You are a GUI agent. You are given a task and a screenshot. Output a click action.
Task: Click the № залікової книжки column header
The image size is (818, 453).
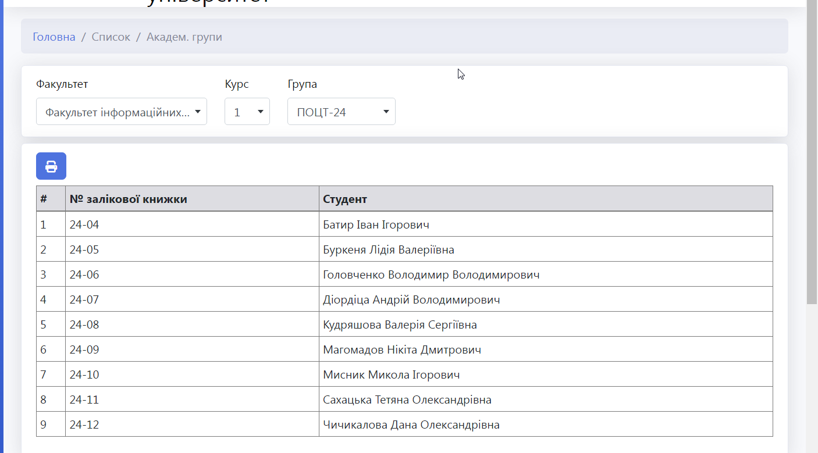pos(129,199)
